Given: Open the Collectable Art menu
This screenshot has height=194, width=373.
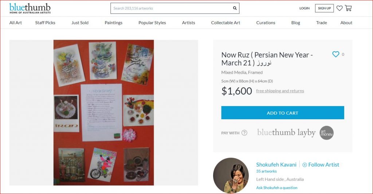Looking at the screenshot, I should click(x=225, y=23).
